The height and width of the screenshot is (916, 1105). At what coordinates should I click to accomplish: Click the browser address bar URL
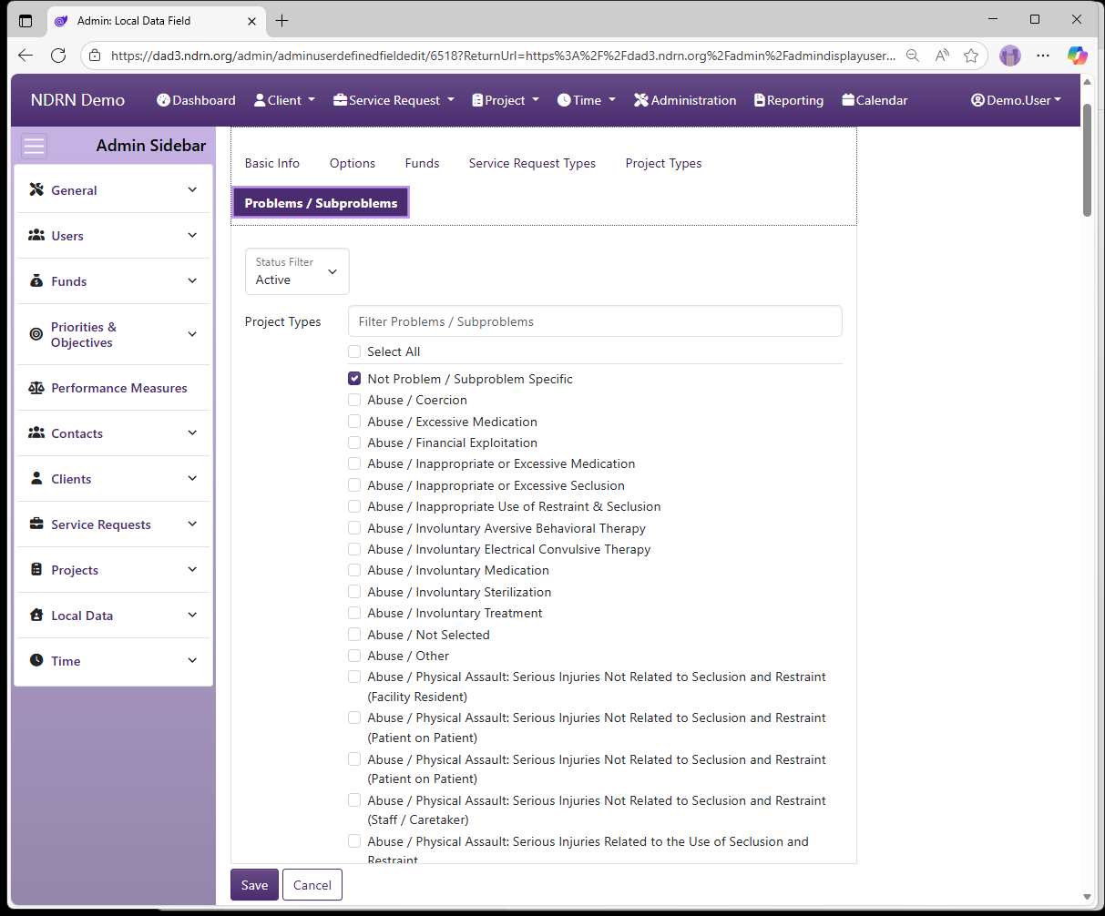tap(503, 56)
